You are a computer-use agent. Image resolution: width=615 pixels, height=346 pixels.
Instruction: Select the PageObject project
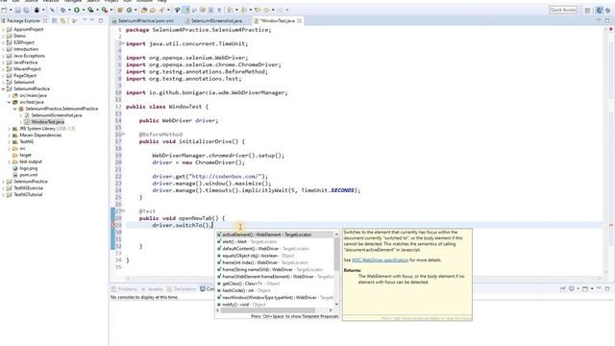click(x=25, y=76)
